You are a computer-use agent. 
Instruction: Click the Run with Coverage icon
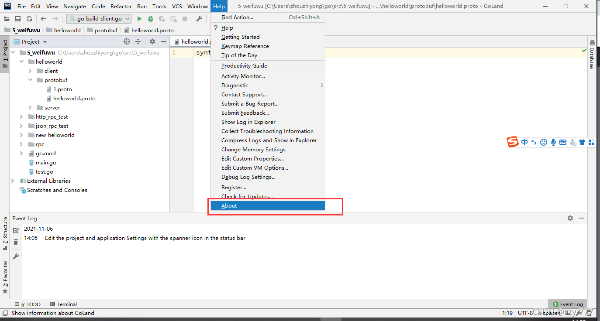point(162,19)
